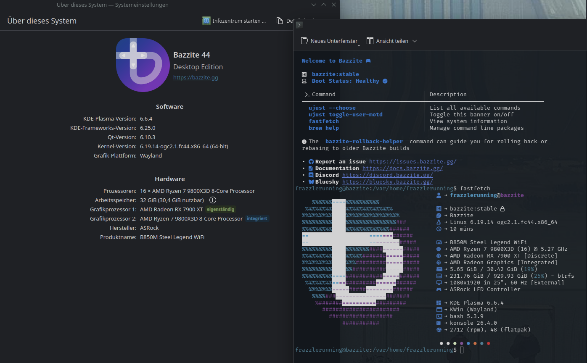The height and width of the screenshot is (363, 587).
Task: Click the gamepad icon after Welcome to Bazzite
Action: 368,61
